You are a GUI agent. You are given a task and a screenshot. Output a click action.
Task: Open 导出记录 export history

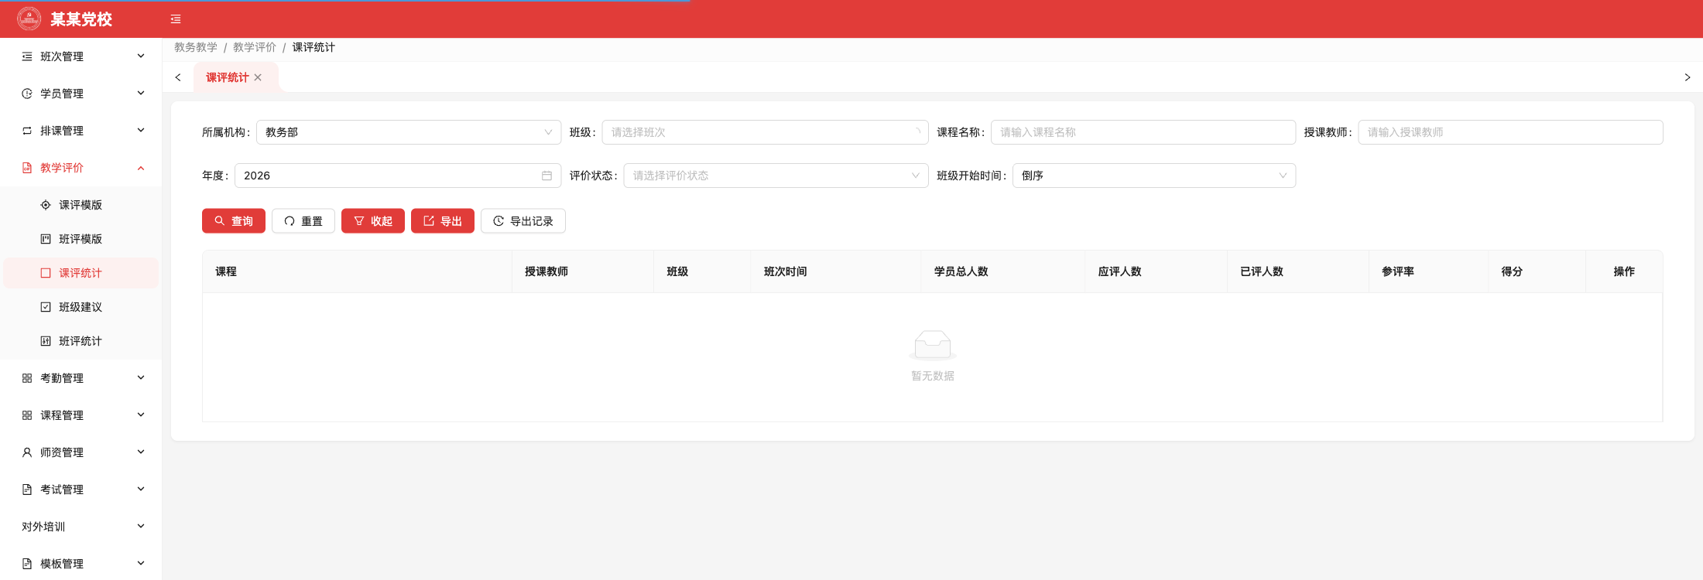coord(523,221)
